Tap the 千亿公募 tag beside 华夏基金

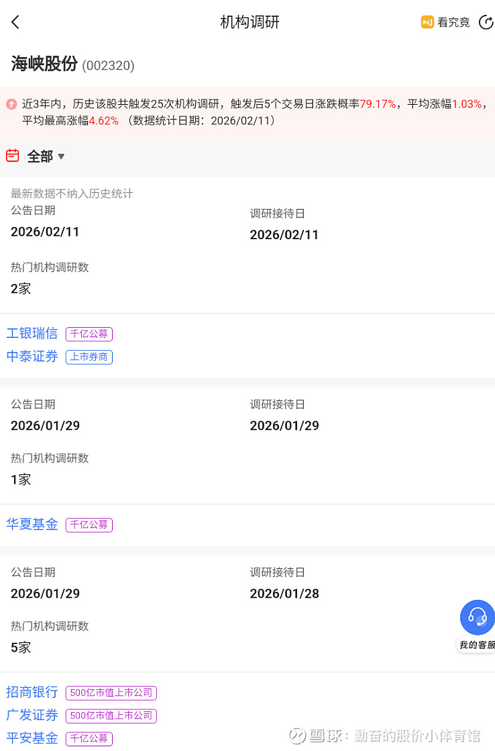click(89, 525)
